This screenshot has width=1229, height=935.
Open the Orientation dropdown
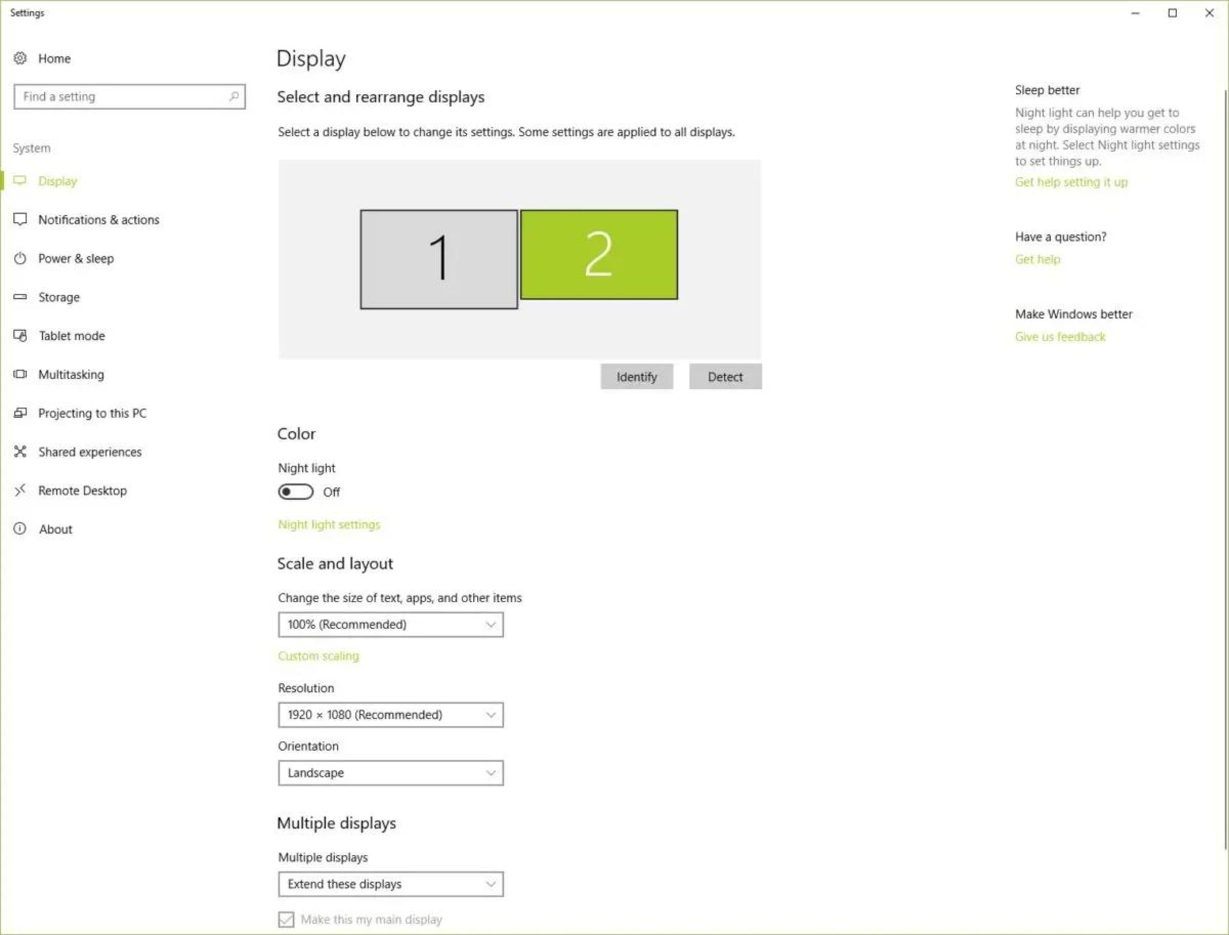coord(390,773)
